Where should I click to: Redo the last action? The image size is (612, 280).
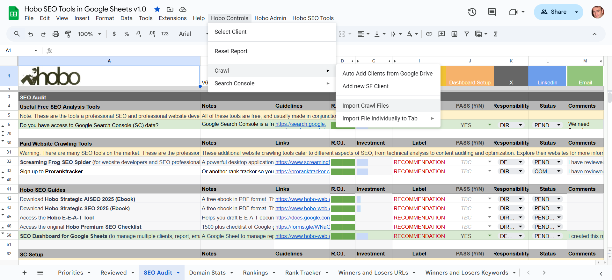click(43, 34)
